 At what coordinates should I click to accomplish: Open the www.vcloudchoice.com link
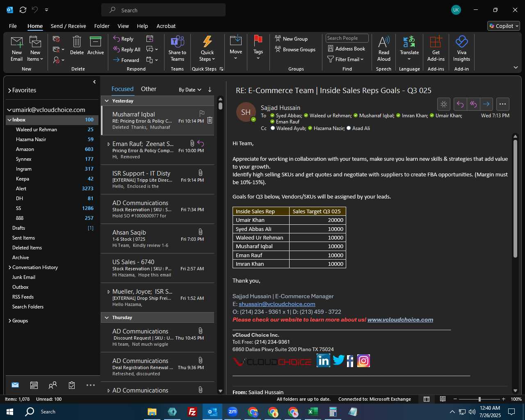(400, 320)
